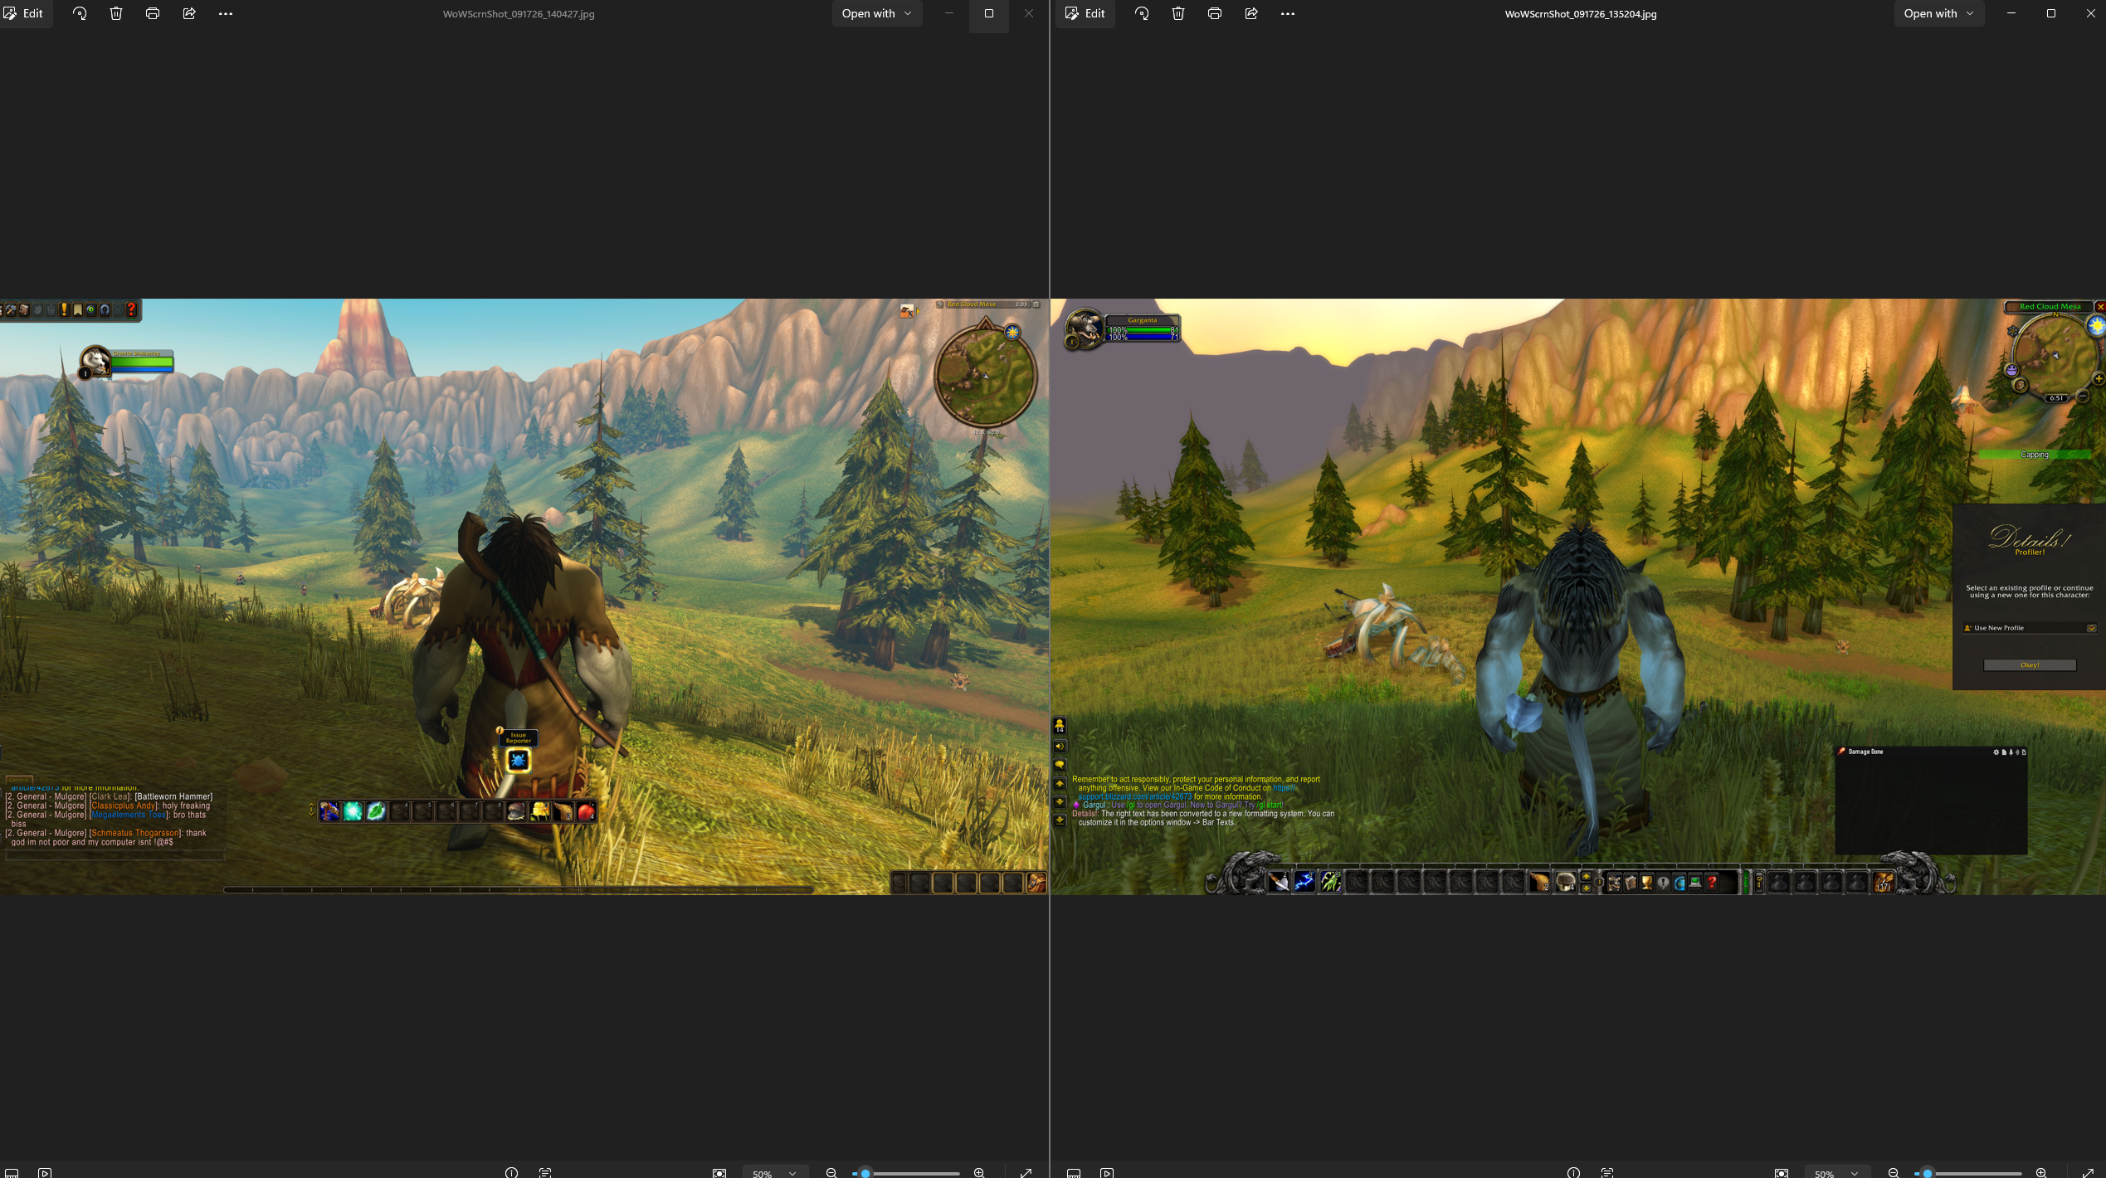Maximize the left 140427 Photos window
This screenshot has height=1178, width=2106.
point(989,13)
